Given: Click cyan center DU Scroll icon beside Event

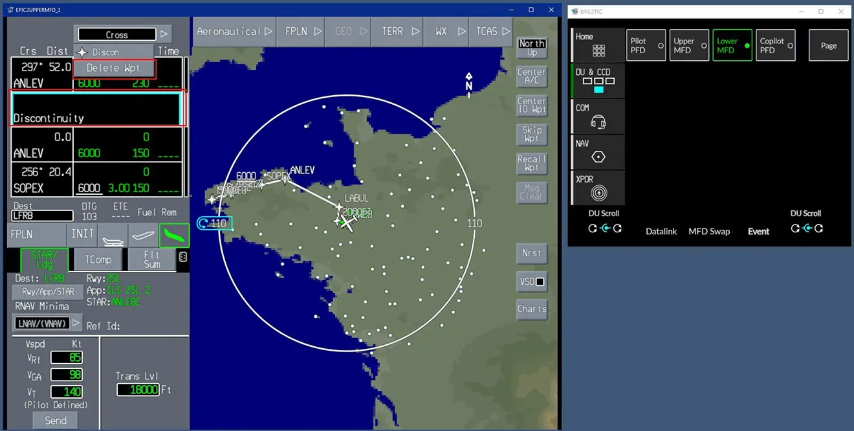Looking at the screenshot, I should pyautogui.click(x=807, y=228).
